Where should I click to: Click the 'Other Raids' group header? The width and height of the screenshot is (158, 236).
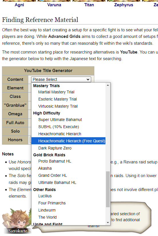(x=44, y=190)
